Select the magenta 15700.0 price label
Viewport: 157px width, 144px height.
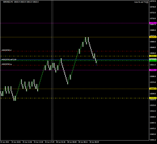click(x=153, y=23)
